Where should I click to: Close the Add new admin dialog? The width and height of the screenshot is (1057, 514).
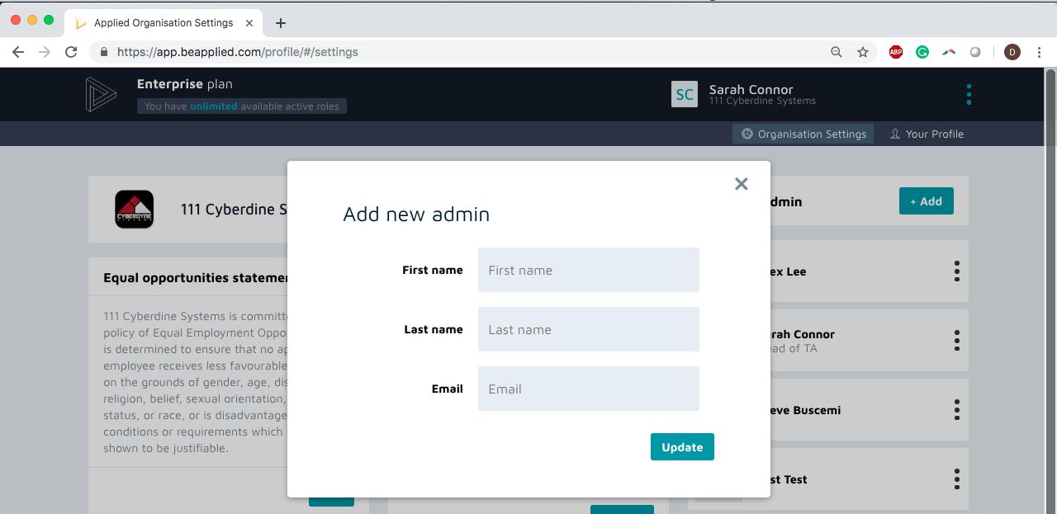click(x=741, y=184)
